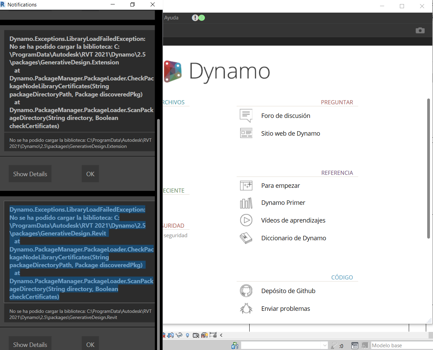Viewport: 433px width, 350px height.
Task: Open the Foro de discusión icon
Action: pyautogui.click(x=246, y=116)
